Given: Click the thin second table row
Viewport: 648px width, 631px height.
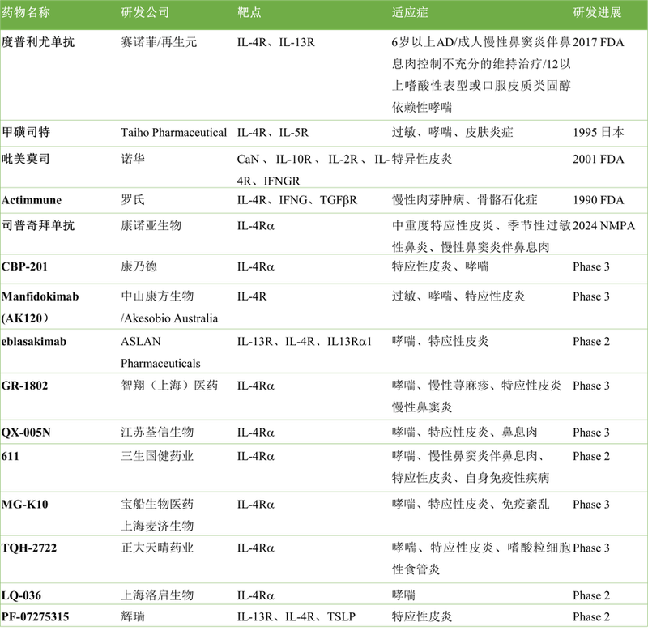Looking at the screenshot, I should (324, 133).
